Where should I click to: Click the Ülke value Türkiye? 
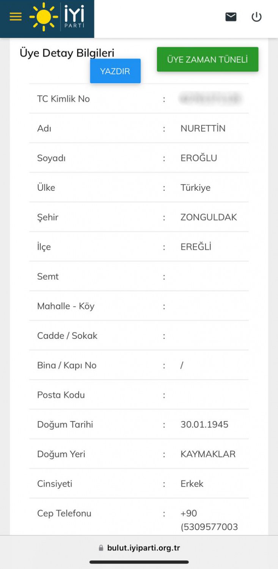click(x=195, y=188)
